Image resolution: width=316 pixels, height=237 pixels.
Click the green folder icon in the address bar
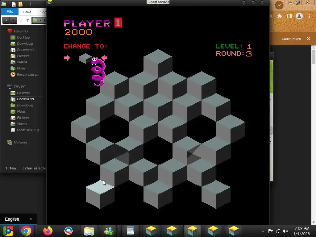[35, 20]
